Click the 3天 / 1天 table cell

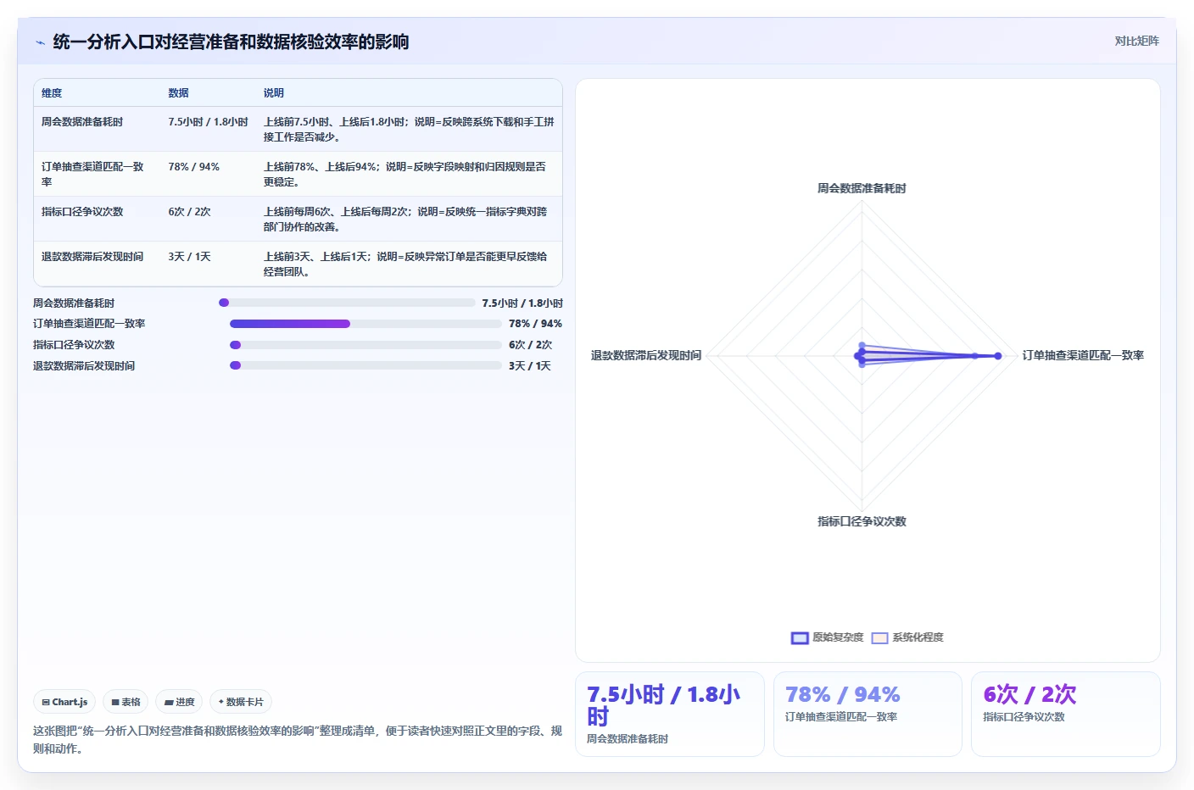[x=189, y=257]
